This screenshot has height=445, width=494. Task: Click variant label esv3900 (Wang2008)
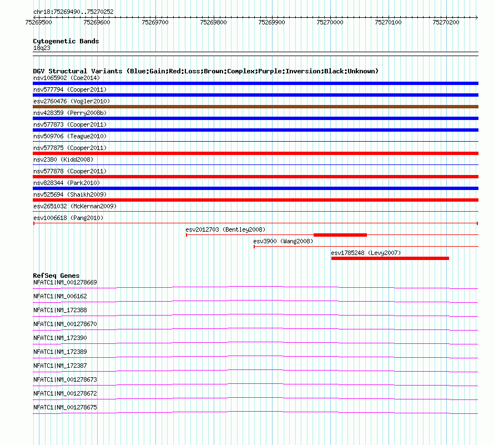(x=283, y=241)
